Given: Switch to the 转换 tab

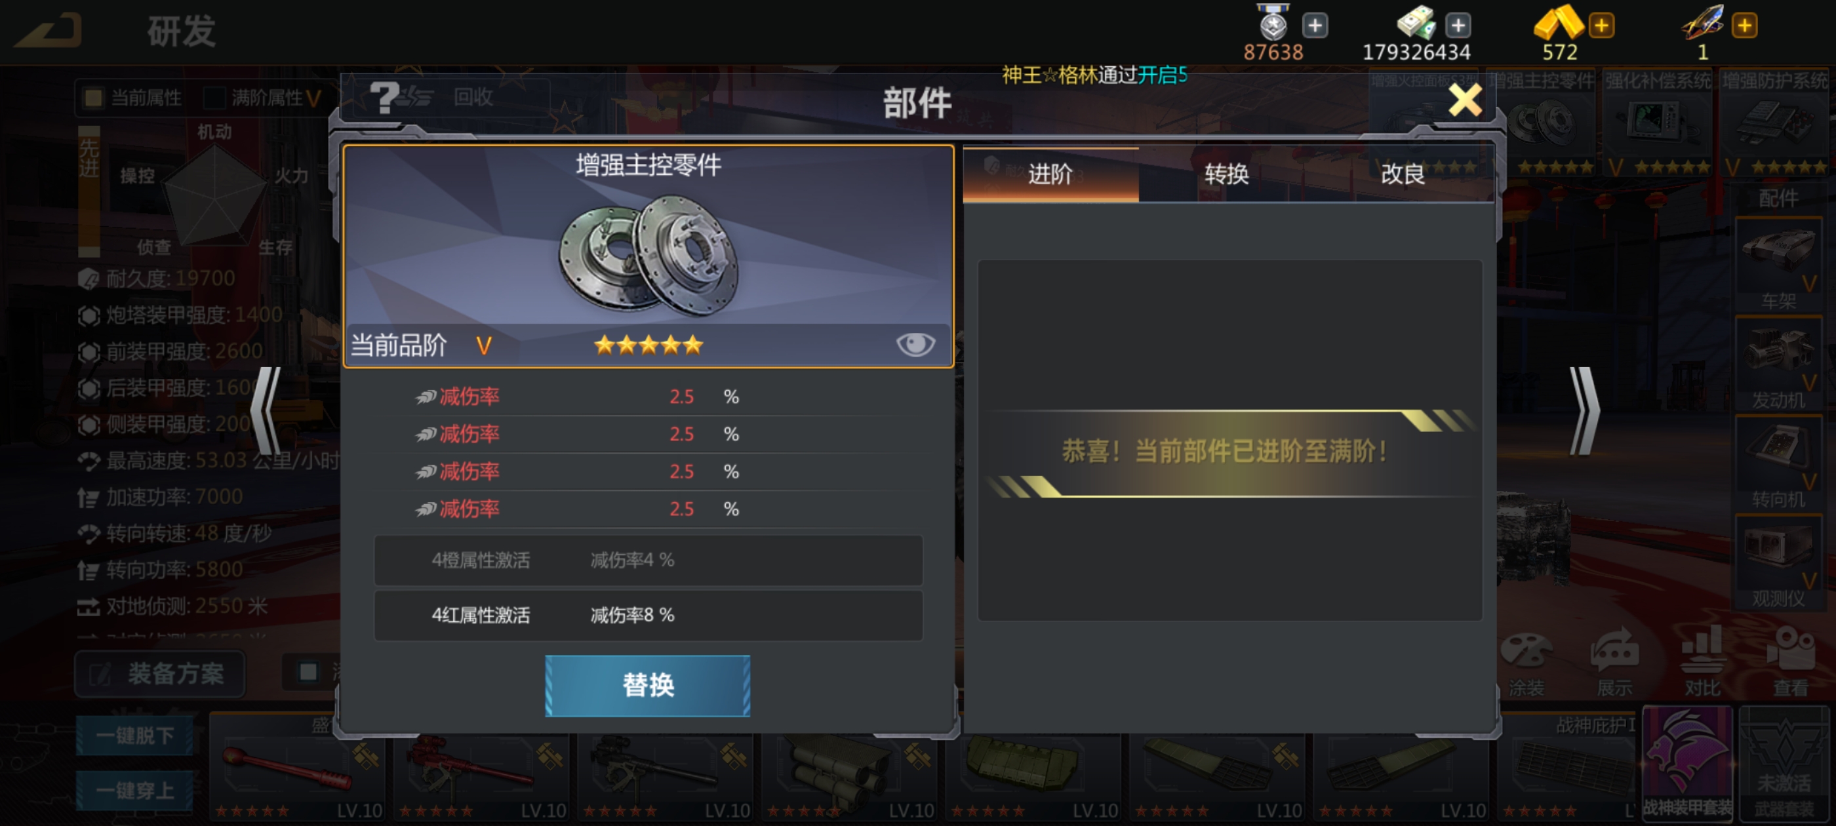Looking at the screenshot, I should (x=1226, y=174).
